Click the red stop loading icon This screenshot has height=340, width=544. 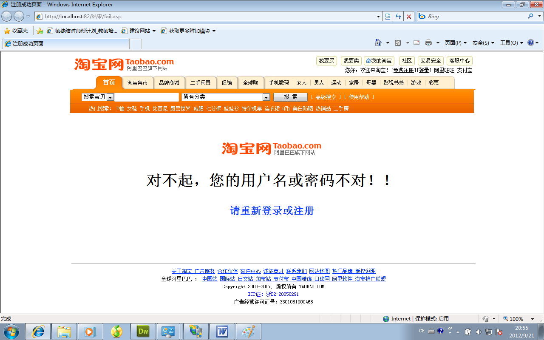coord(409,17)
